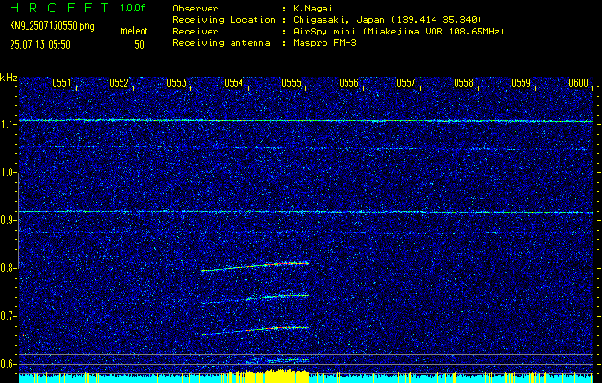Click the date stamp 25.07.13 05:50

click(x=40, y=45)
